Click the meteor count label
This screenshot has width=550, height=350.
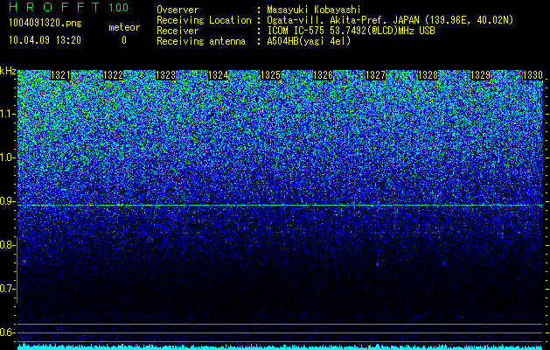[x=124, y=27]
